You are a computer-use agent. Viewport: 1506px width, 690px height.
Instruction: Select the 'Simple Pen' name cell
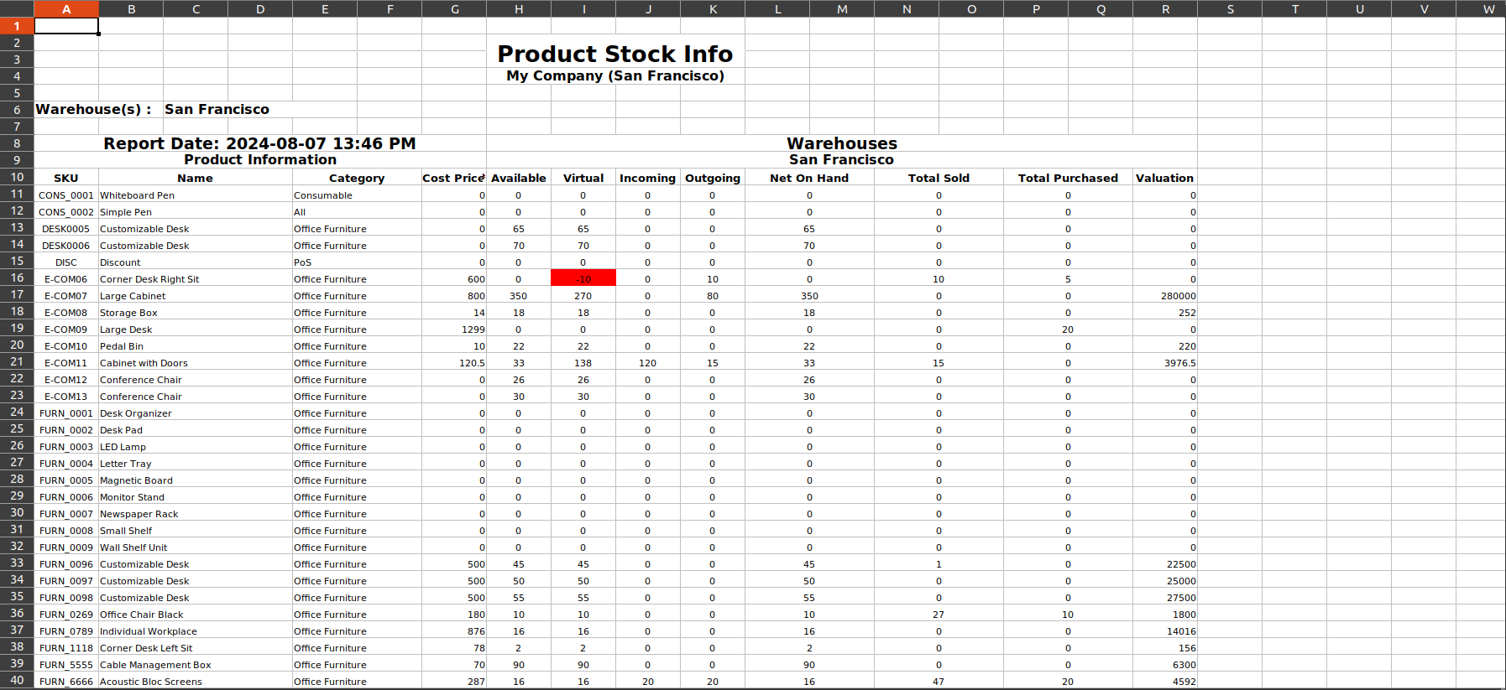click(196, 211)
